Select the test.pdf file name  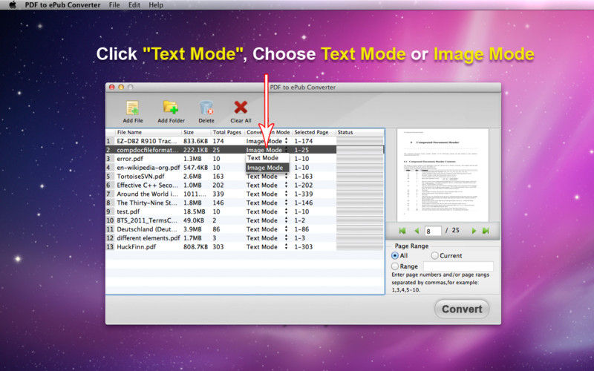click(128, 211)
